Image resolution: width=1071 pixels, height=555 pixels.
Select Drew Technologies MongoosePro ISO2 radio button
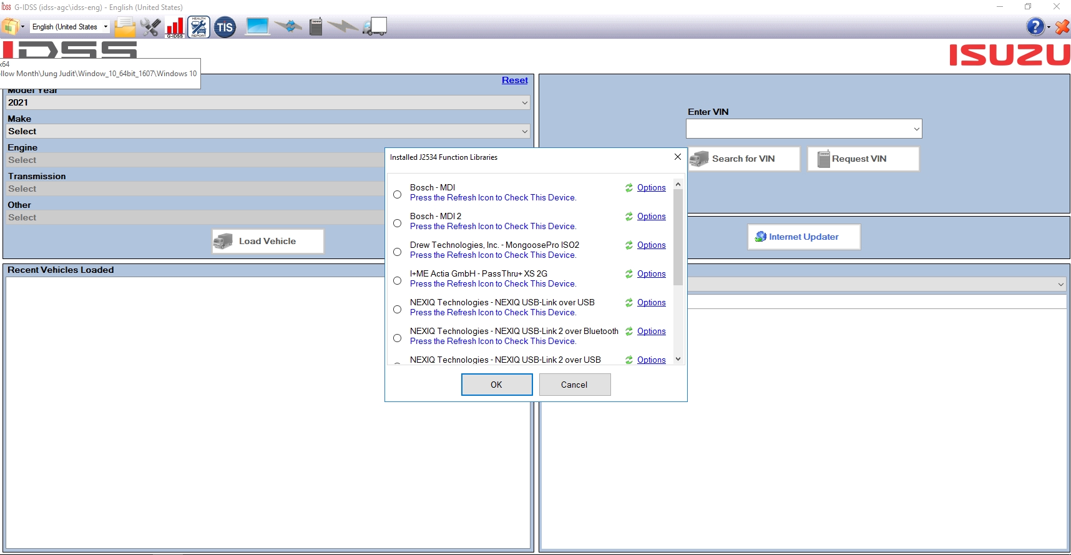tap(397, 252)
